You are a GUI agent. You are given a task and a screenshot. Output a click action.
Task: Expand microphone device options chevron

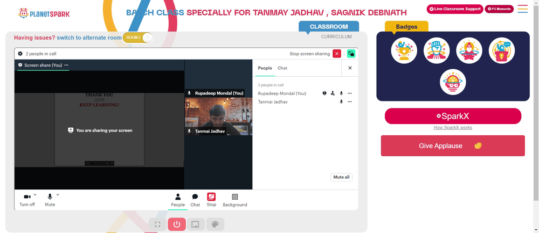58,195
